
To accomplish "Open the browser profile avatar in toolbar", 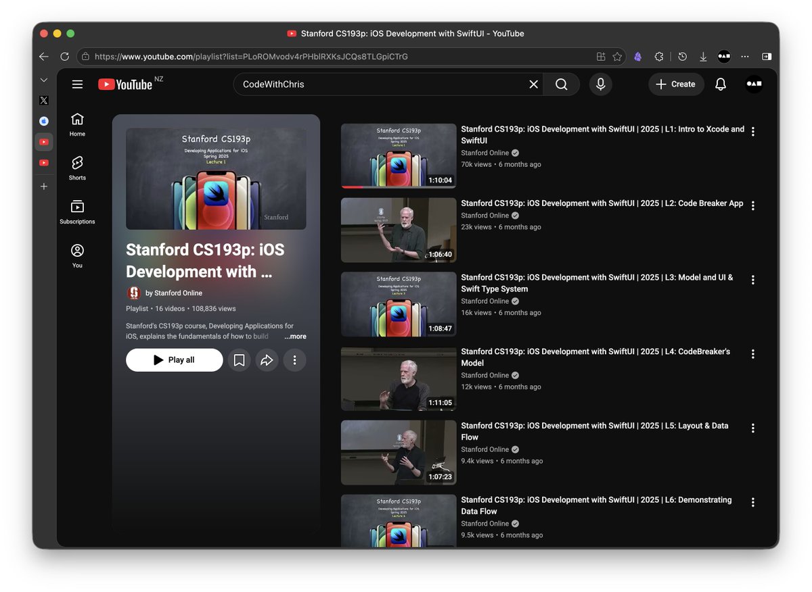I will (724, 57).
